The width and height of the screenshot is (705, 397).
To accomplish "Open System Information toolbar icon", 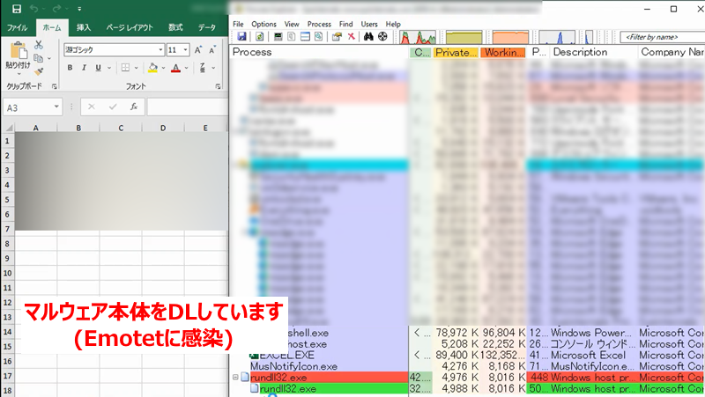I will point(278,37).
